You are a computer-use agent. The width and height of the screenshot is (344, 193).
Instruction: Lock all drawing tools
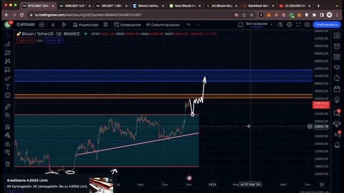[8, 144]
